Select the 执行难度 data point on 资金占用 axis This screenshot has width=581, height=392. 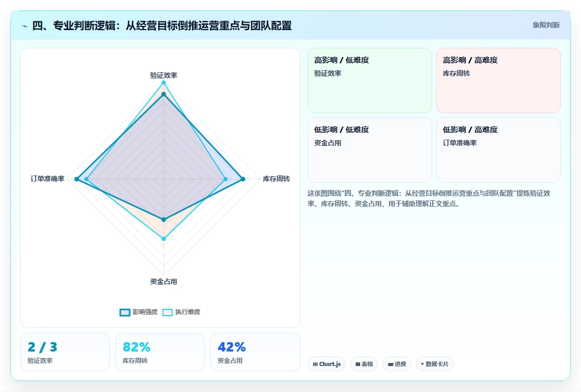[163, 239]
